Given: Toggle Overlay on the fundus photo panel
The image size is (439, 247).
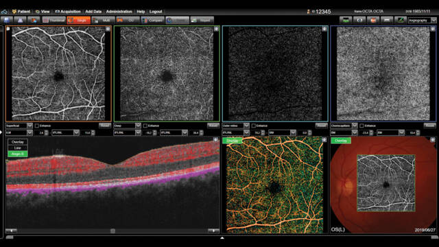Looking at the screenshot, I should [341, 141].
